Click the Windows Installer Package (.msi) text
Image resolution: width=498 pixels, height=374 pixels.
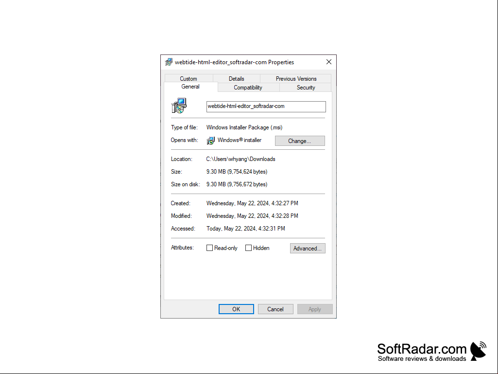pos(244,127)
